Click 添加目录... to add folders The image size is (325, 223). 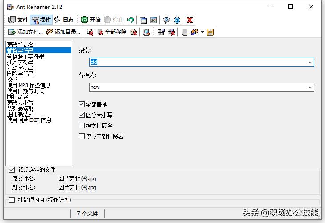tap(63, 32)
